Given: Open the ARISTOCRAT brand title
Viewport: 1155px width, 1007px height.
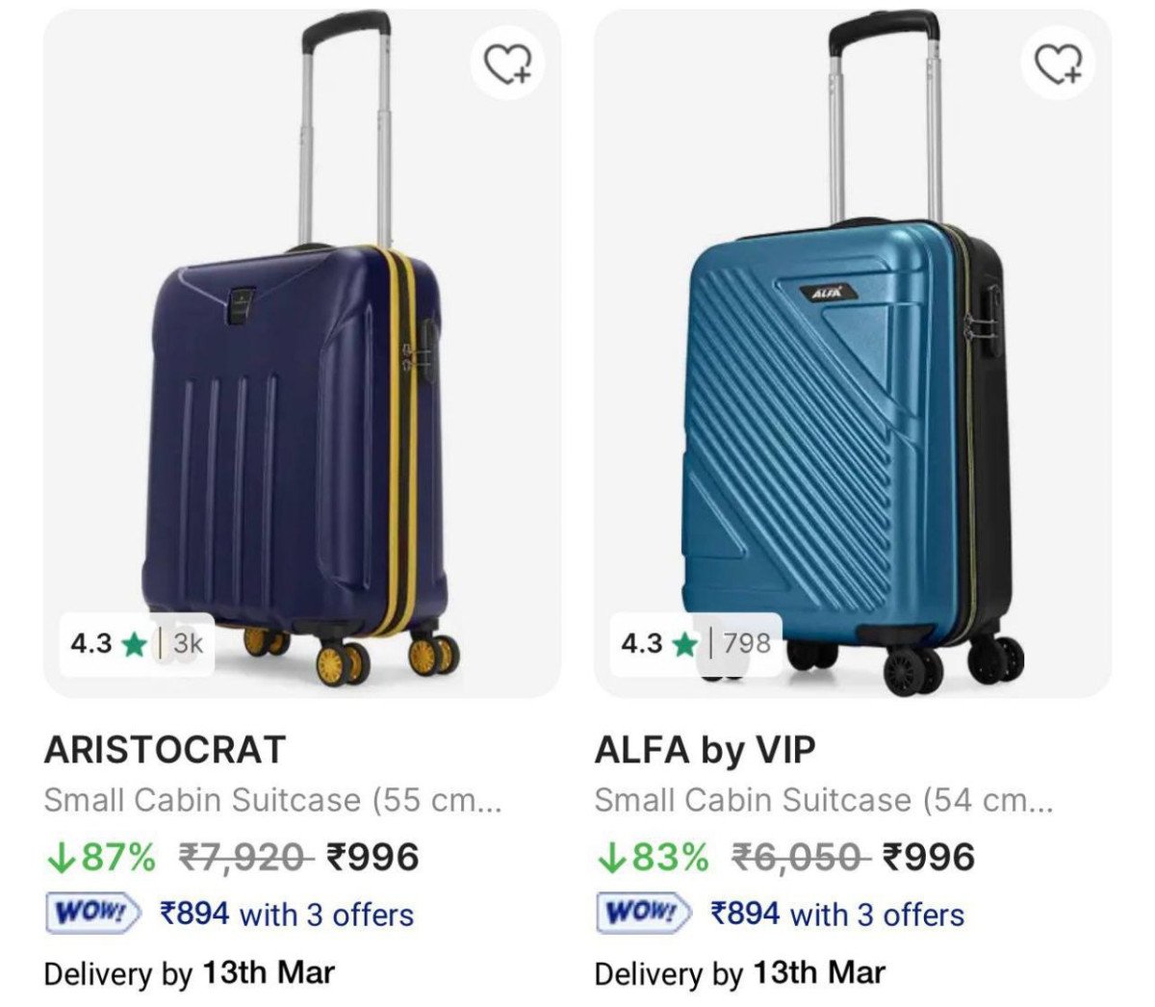Looking at the screenshot, I should pos(165,749).
